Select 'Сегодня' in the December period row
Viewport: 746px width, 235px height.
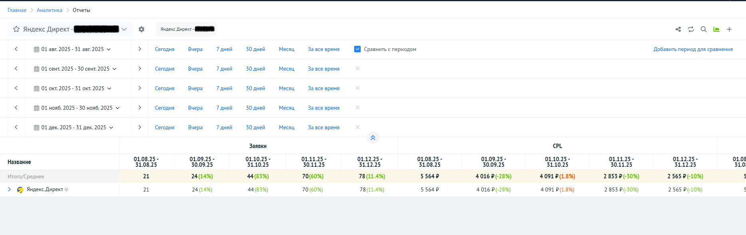coord(165,127)
